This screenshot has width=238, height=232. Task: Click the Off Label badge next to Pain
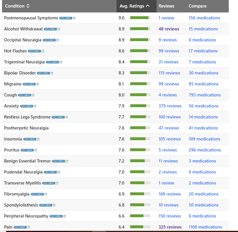coord(20,227)
